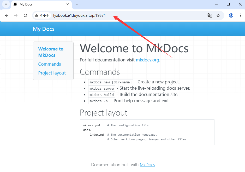Screen dimensions: 245x172
Task: Click 'mkdocs.yml' in the code block
Action: coord(92,125)
